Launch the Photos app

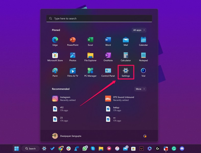73,57
